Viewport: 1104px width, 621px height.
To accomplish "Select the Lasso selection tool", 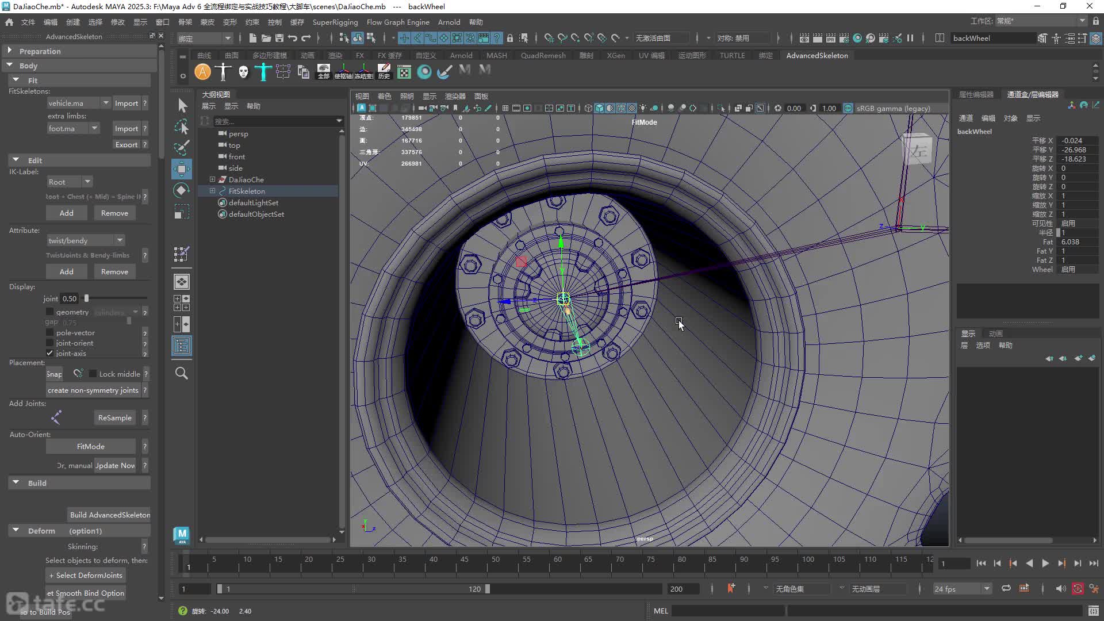I will (x=182, y=126).
